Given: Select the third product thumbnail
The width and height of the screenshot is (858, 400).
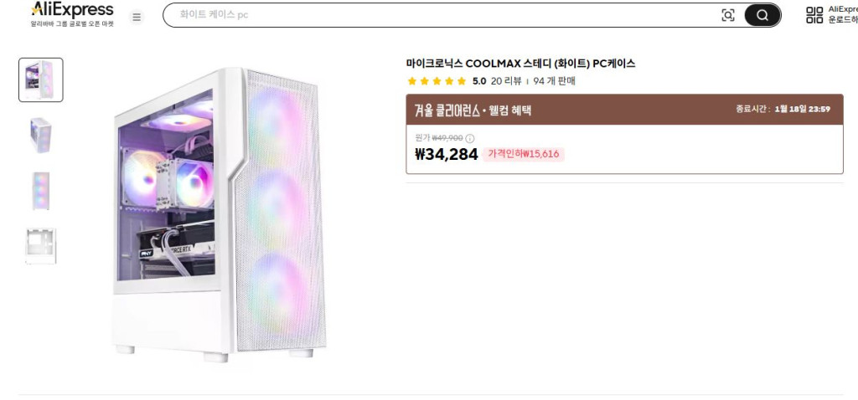Looking at the screenshot, I should point(41,191).
